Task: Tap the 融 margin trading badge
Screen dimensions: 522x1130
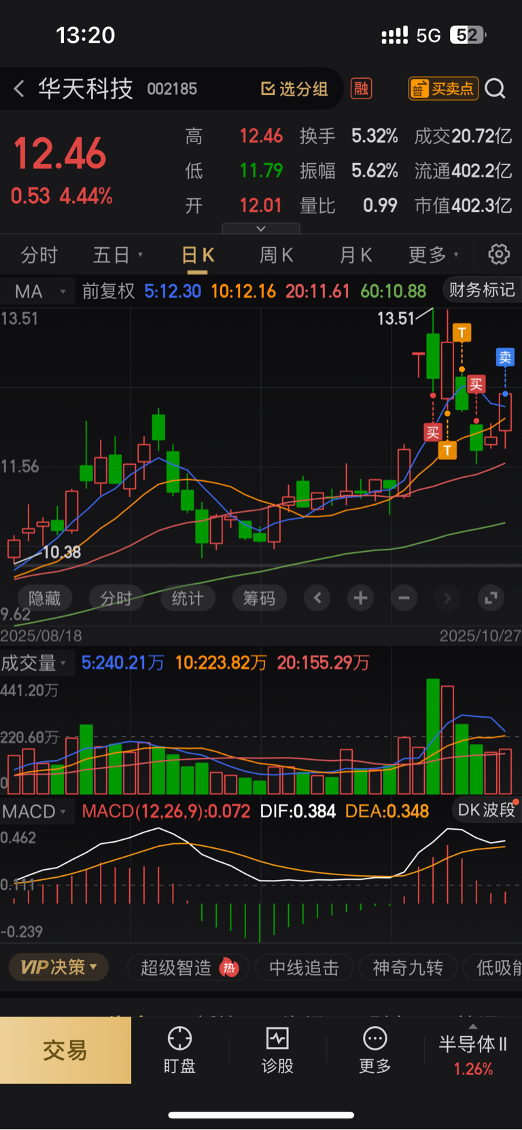Action: tap(361, 88)
